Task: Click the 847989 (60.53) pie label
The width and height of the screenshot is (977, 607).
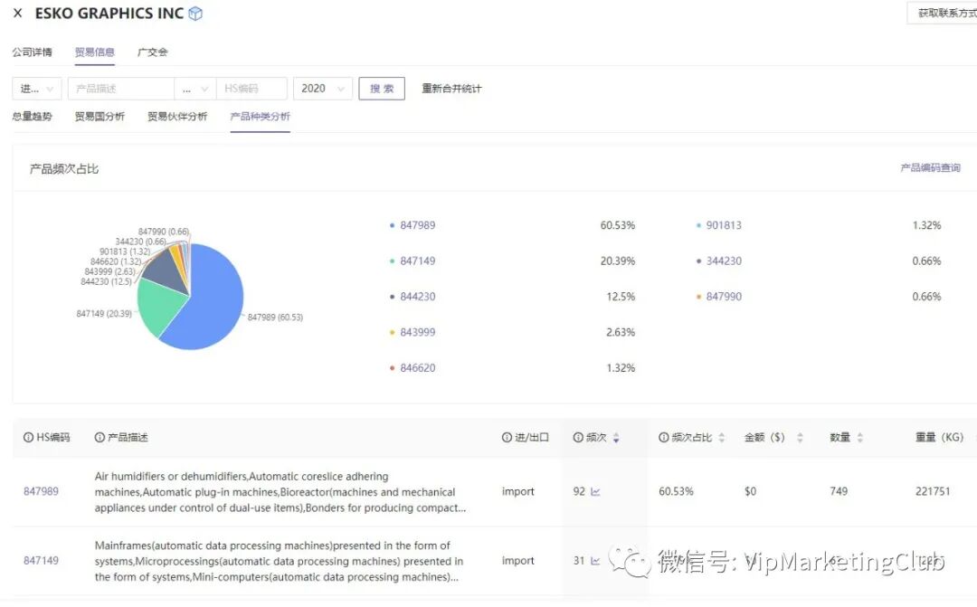Action: tap(275, 318)
